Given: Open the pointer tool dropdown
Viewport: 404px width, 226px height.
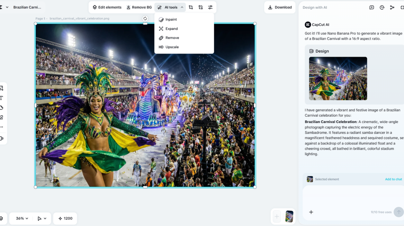Looking at the screenshot, I should coord(42,218).
